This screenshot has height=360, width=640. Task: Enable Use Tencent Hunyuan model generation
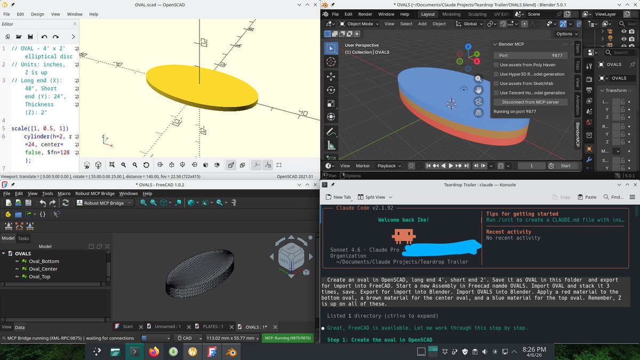click(496, 93)
